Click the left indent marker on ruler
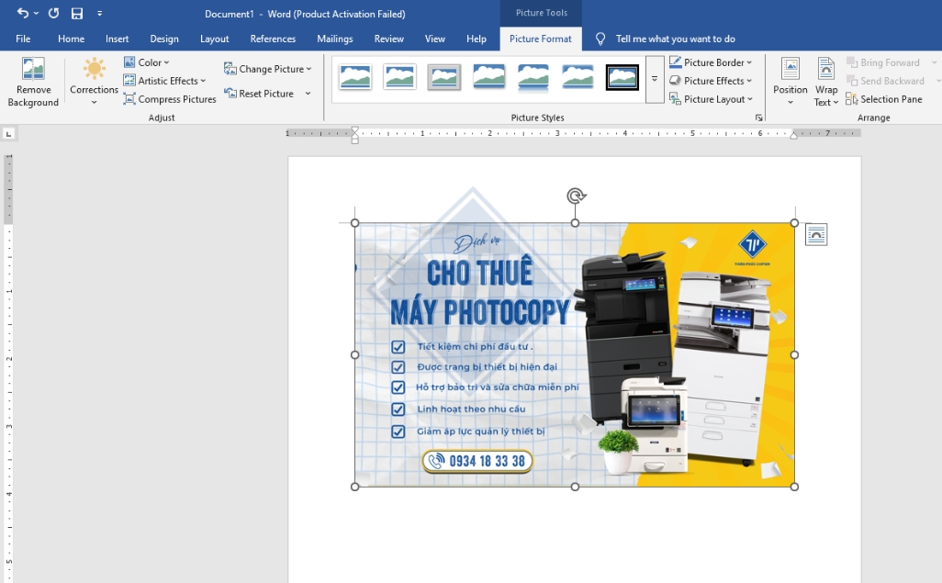 coord(355,140)
